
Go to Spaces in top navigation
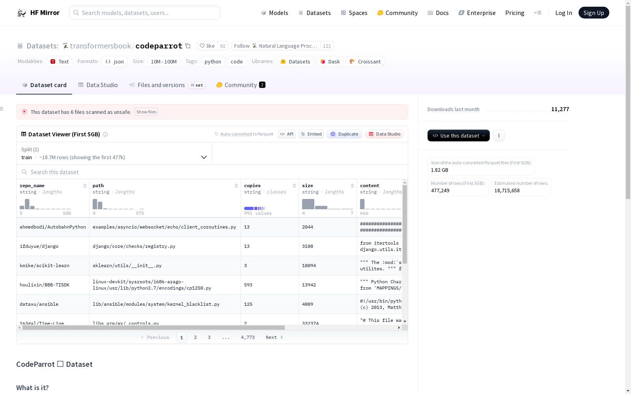click(x=354, y=13)
